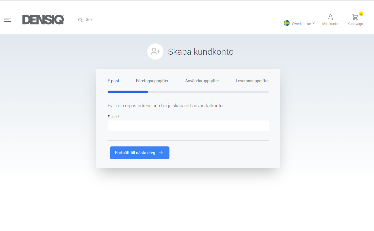Go to the Användaruppgifter step
Image resolution: width=374 pixels, height=231 pixels.
(x=202, y=81)
